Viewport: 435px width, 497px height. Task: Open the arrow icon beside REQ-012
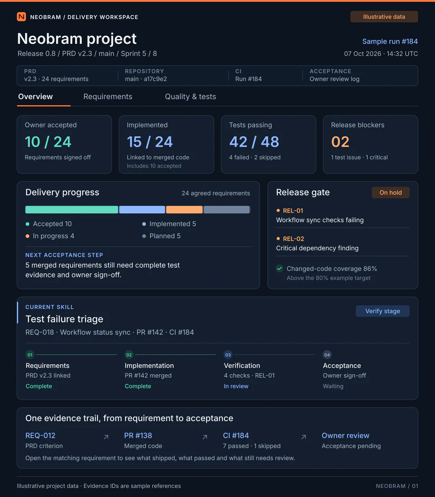pyautogui.click(x=106, y=437)
